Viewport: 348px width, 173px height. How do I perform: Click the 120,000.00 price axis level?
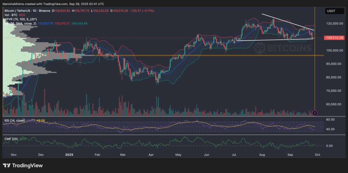[334, 24]
